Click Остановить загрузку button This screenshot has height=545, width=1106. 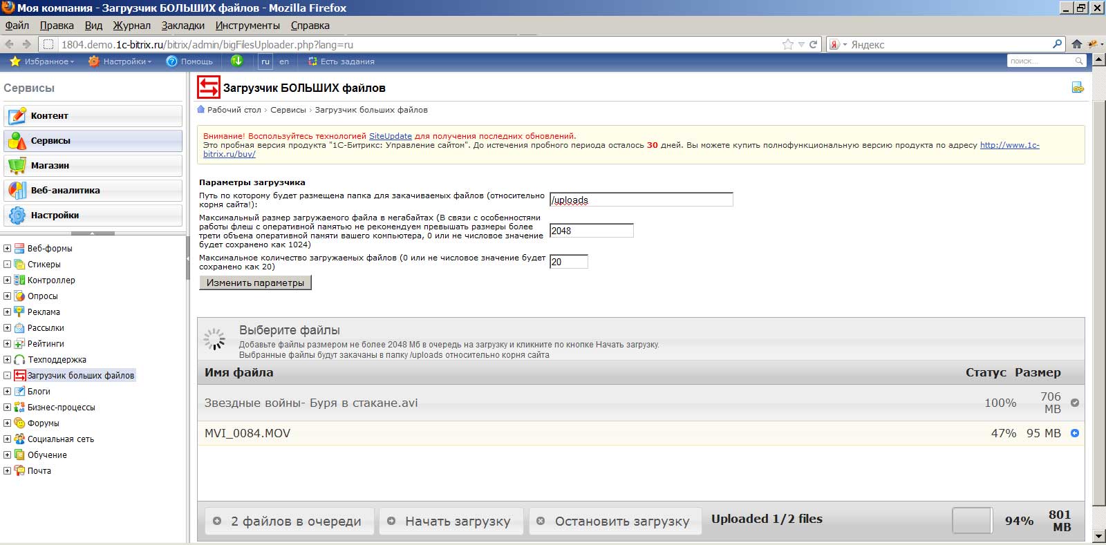pos(614,522)
